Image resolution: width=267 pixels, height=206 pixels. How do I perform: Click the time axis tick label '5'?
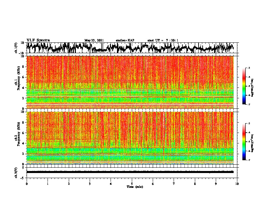coord(132,184)
